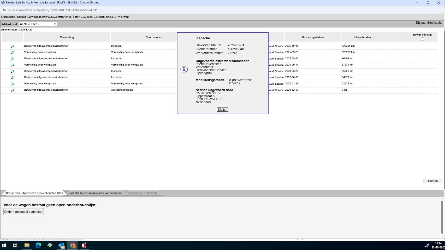Image resolution: width=445 pixels, height=250 pixels.
Task: Close the popup with the Sluiten button
Action: click(222, 110)
